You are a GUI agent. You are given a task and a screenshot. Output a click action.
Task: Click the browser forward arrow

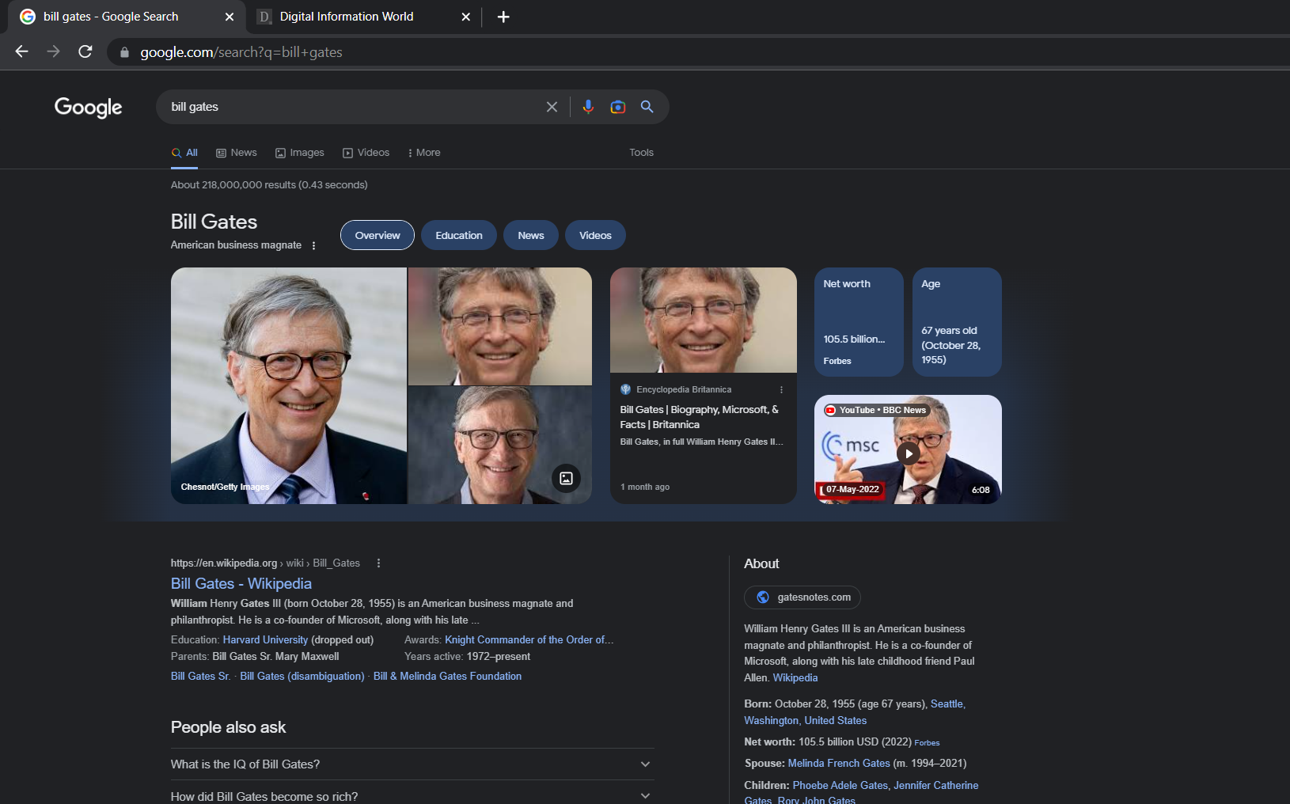click(x=53, y=51)
